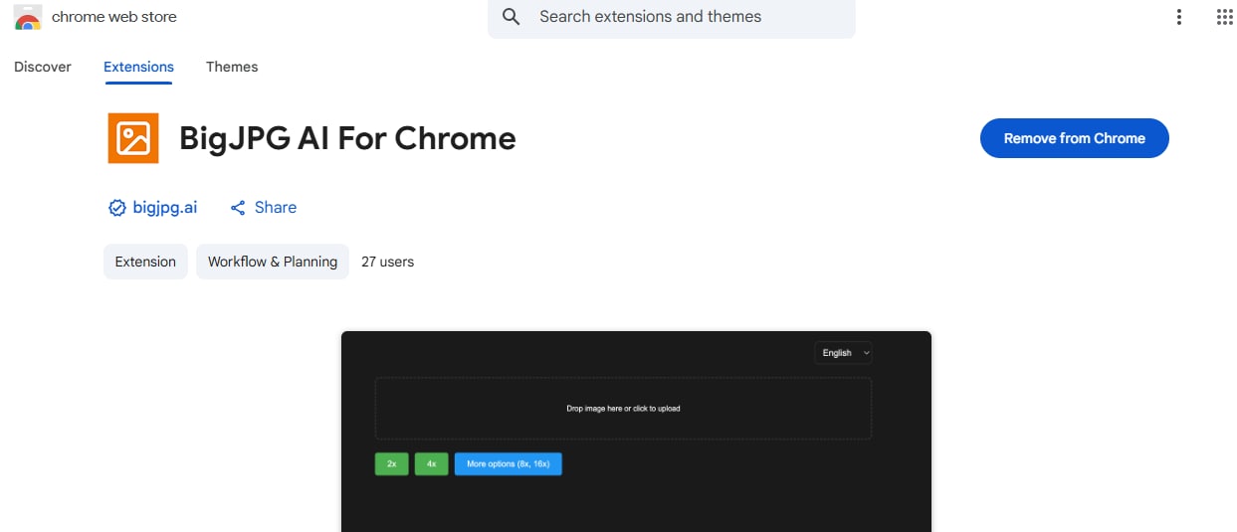Image resolution: width=1237 pixels, height=532 pixels.
Task: Click the green 2x button in preview
Action: [x=392, y=464]
